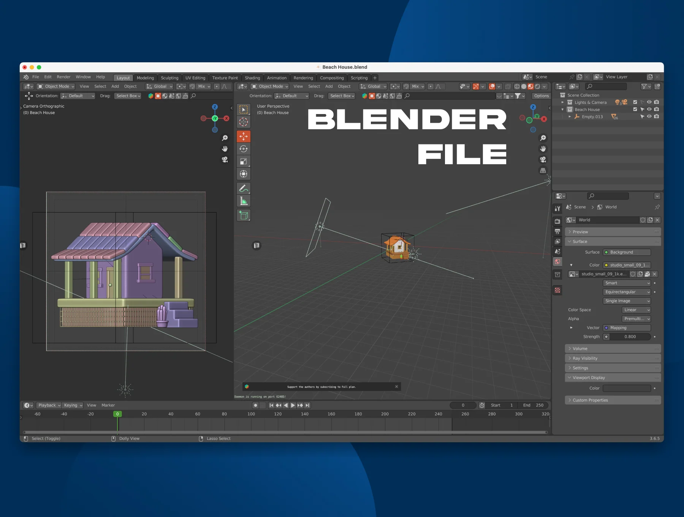Click Background surface shader button
This screenshot has height=517, width=684.
click(627, 252)
